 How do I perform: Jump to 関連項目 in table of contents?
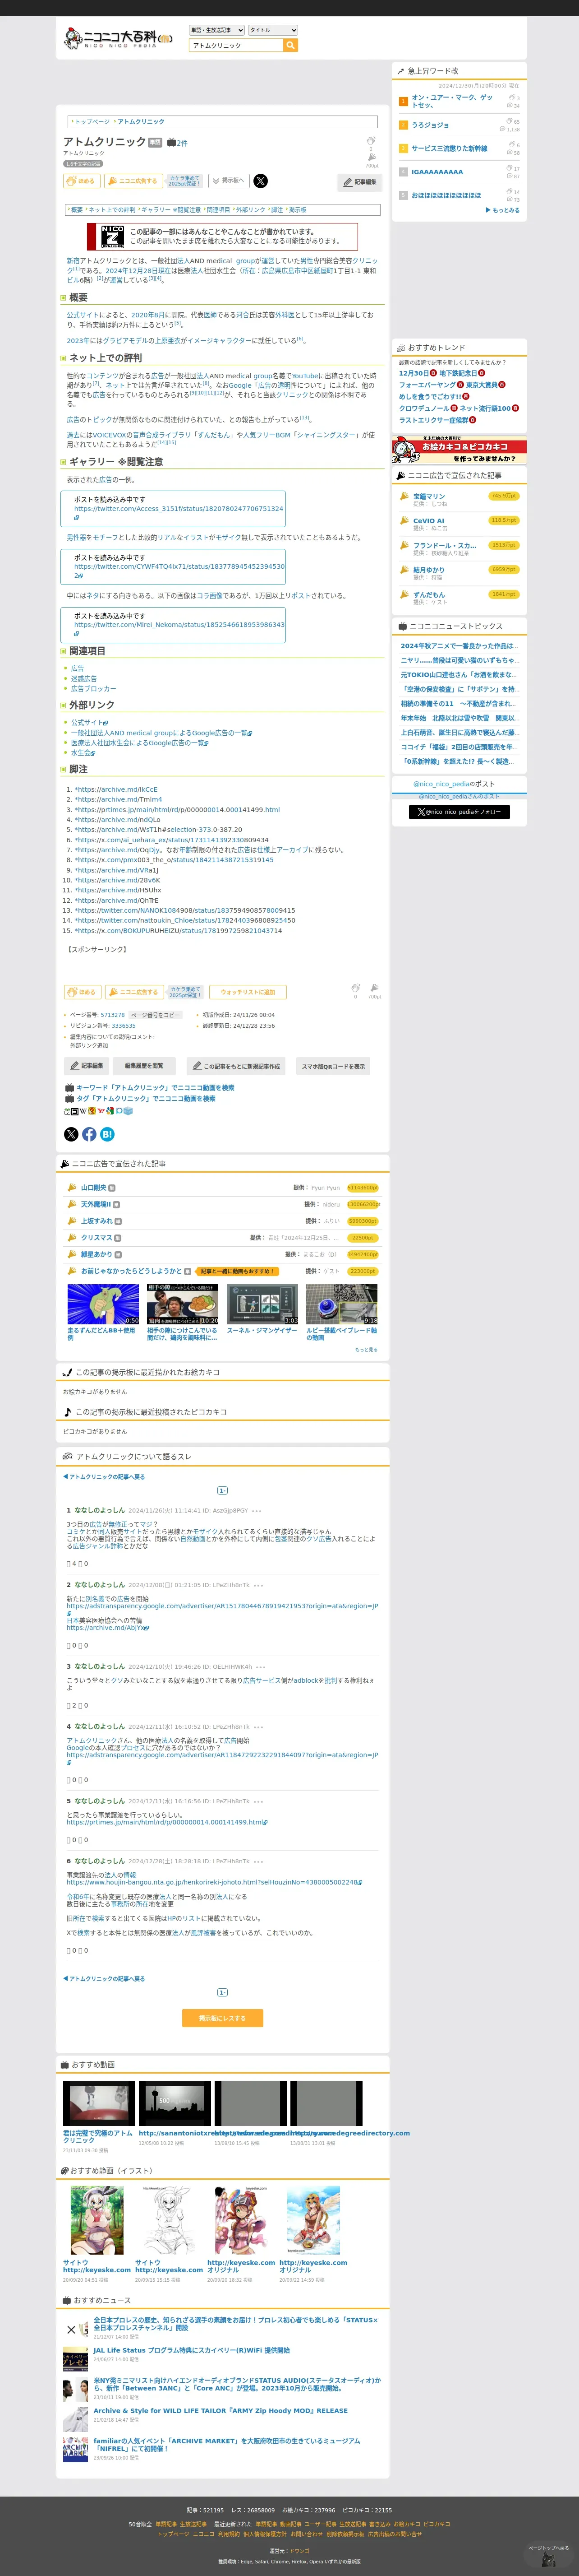(x=218, y=210)
